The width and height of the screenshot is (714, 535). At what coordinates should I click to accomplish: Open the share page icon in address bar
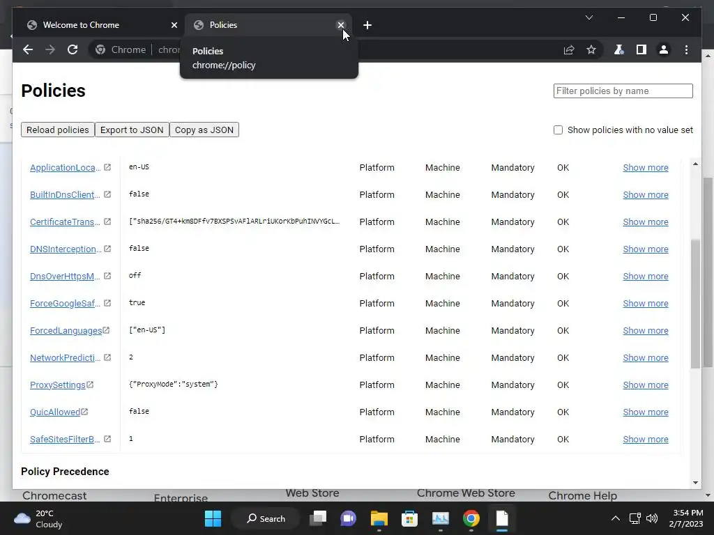pyautogui.click(x=569, y=49)
